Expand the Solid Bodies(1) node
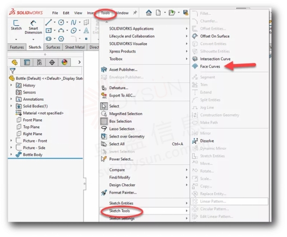Viewport: 287px width, 237px height. [11, 106]
